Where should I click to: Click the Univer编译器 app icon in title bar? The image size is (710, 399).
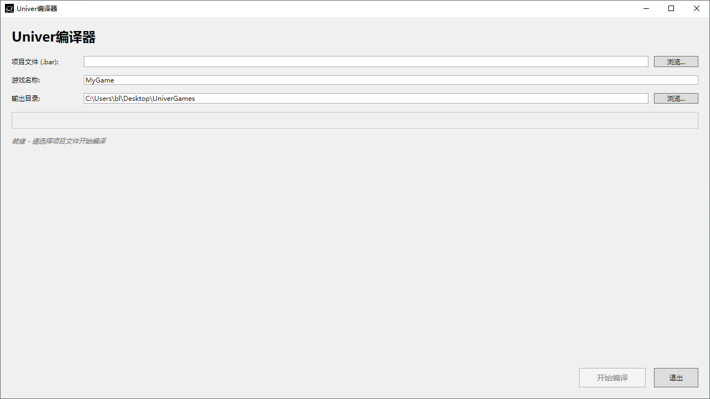pos(9,8)
